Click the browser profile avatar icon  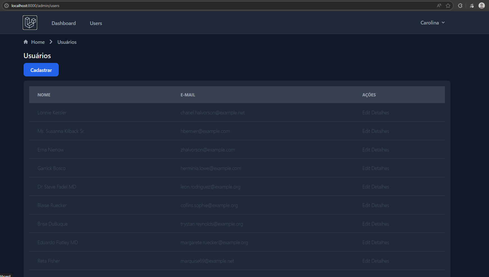coord(481,5)
